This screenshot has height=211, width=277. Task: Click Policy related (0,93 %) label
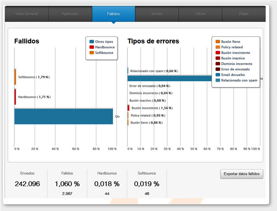[148, 115]
